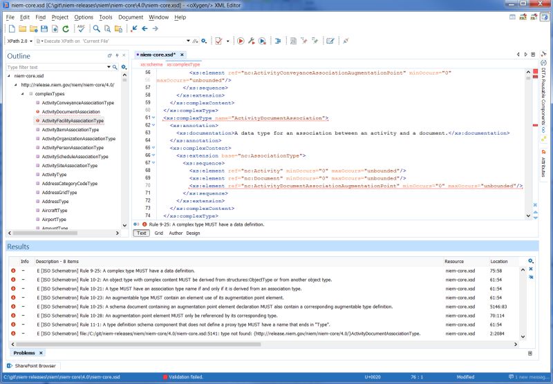The width and height of the screenshot is (553, 384).
Task: Open the XPath settings gear icon
Action: tap(204, 41)
